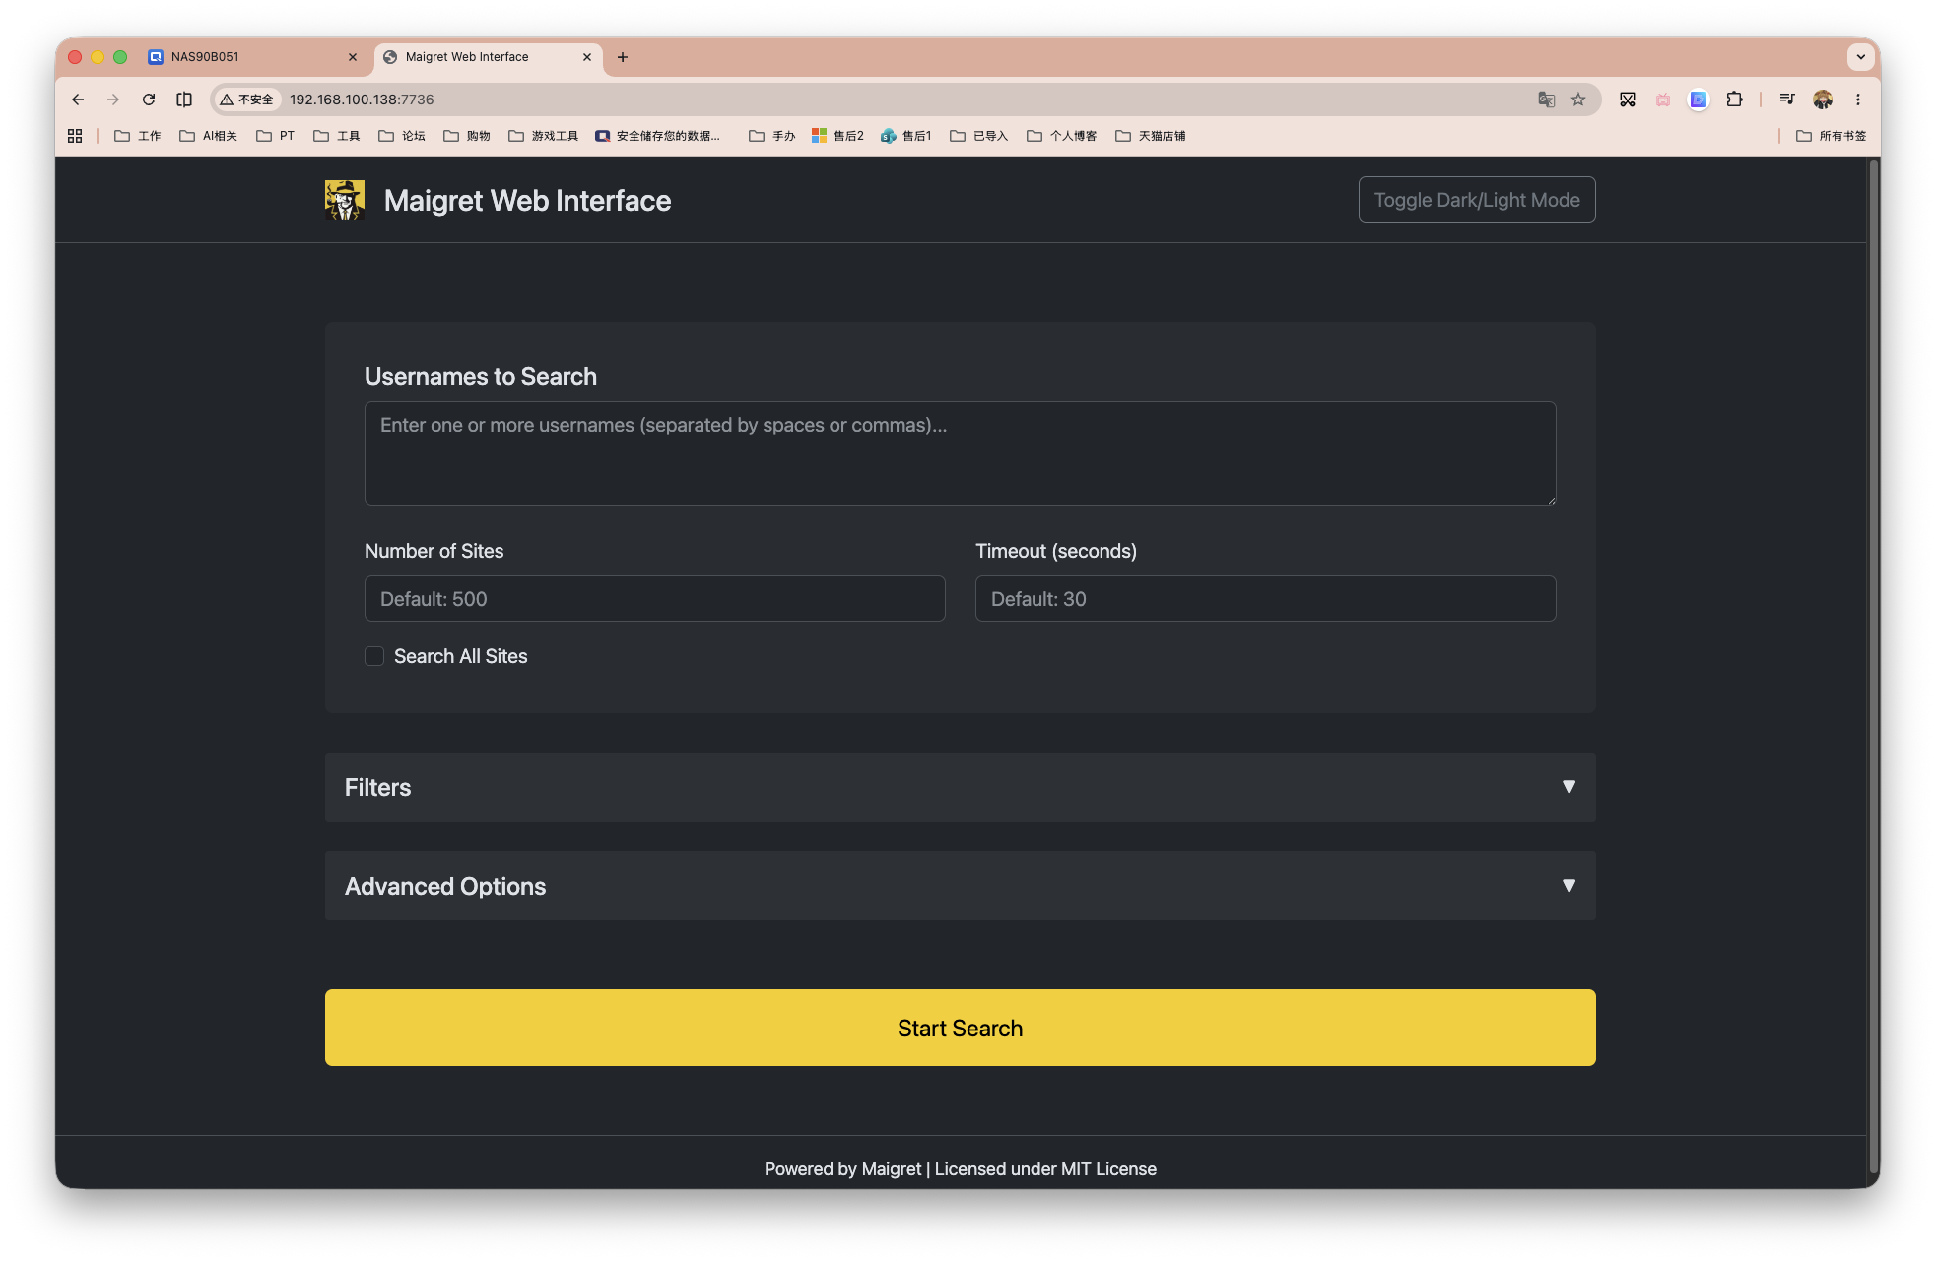The width and height of the screenshot is (1936, 1262).
Task: Go back to the previous page
Action: (78, 100)
